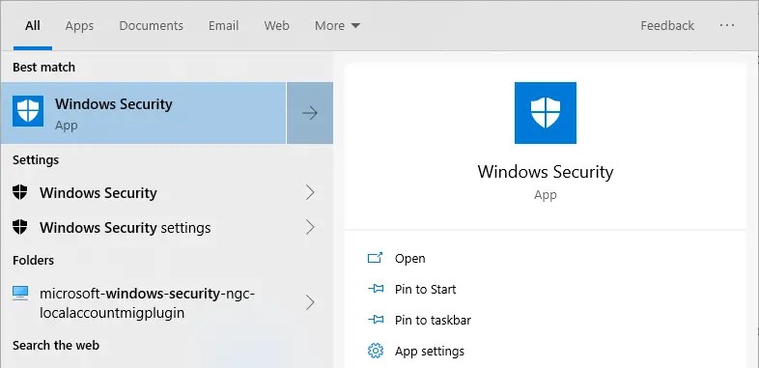
Task: Expand chevron for microsoft-windows-security folder result
Action: pos(310,302)
